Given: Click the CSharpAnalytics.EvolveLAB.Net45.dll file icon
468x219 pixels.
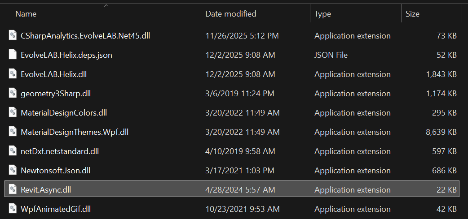Looking at the screenshot, I should [x=13, y=36].
